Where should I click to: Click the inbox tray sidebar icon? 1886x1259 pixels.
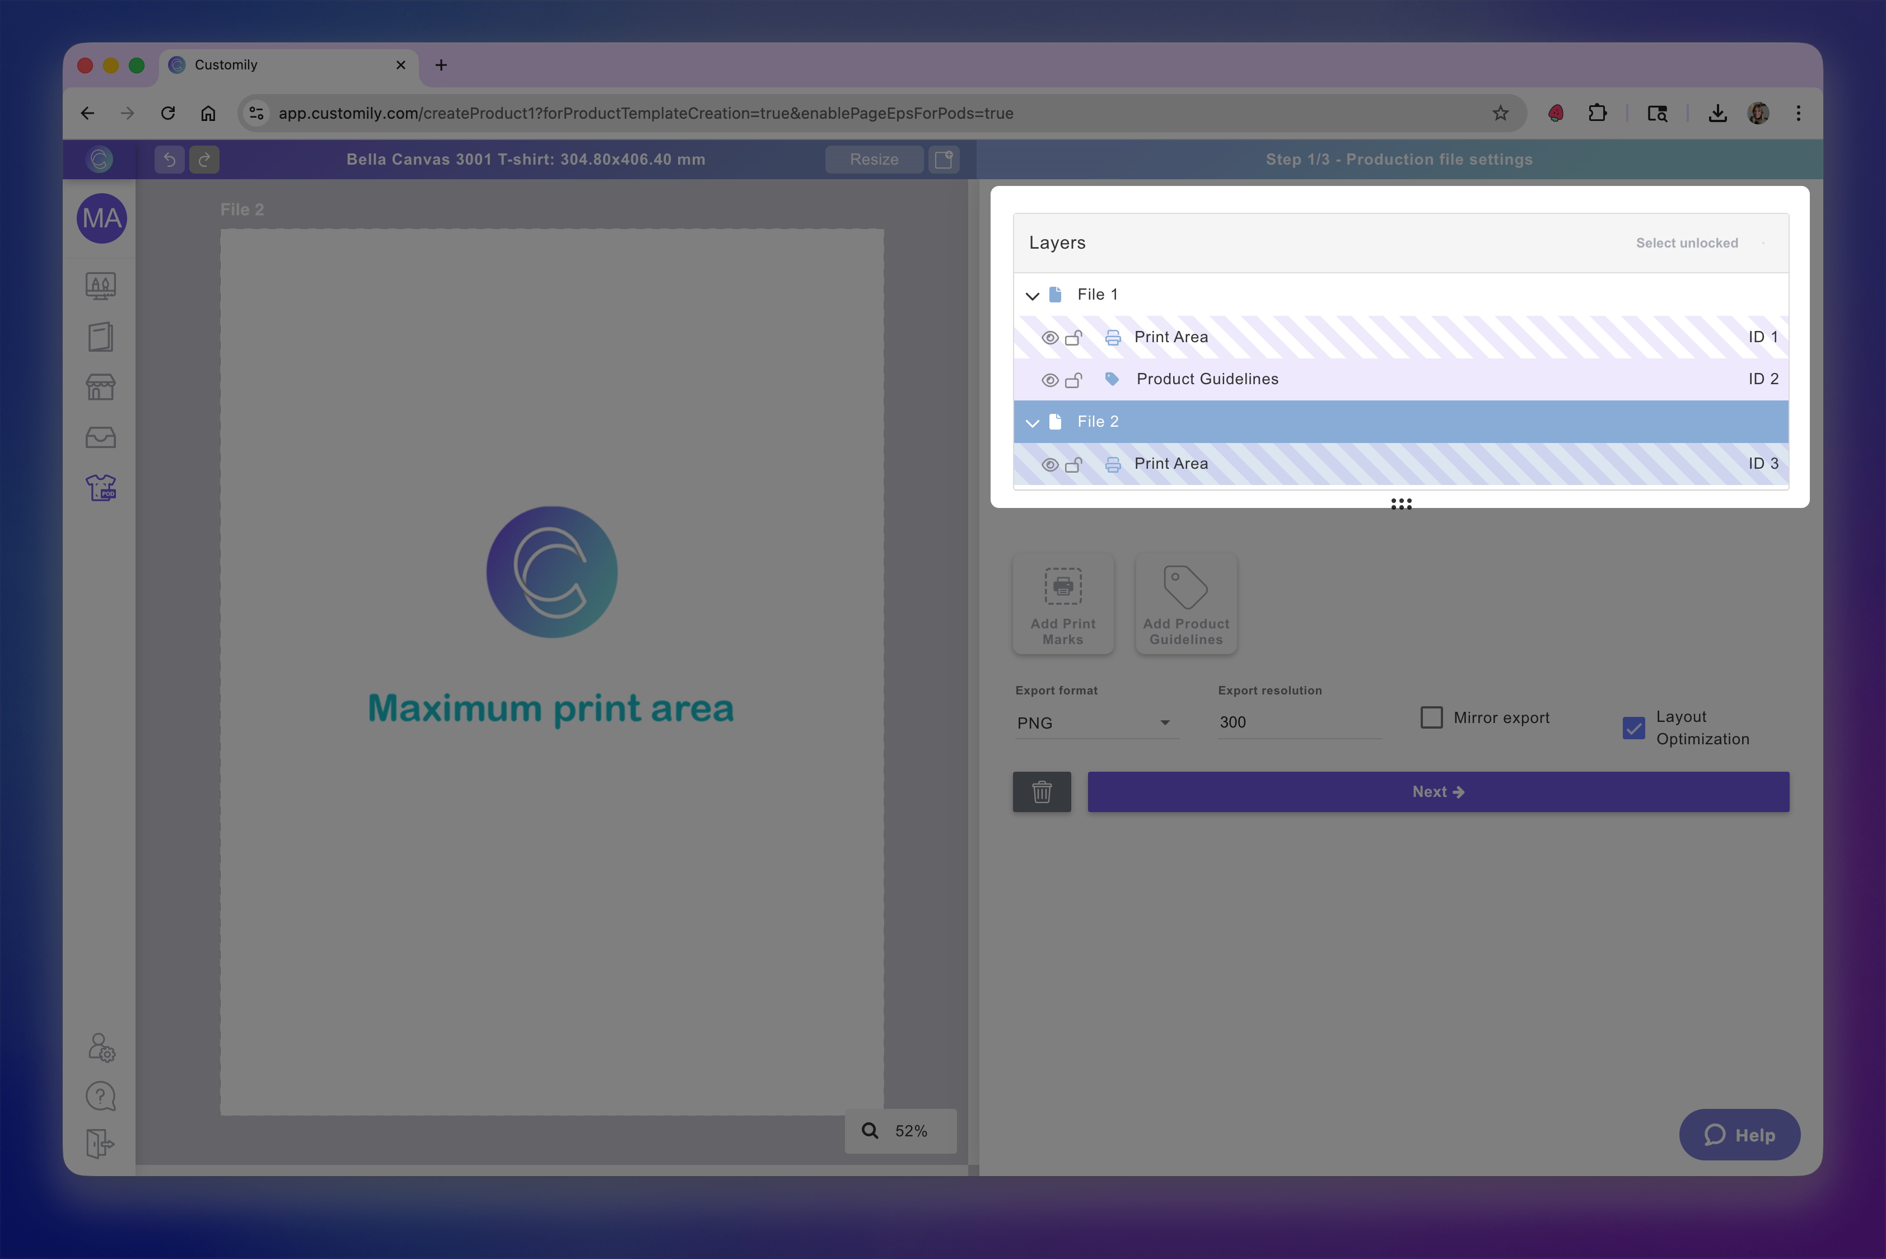click(101, 437)
